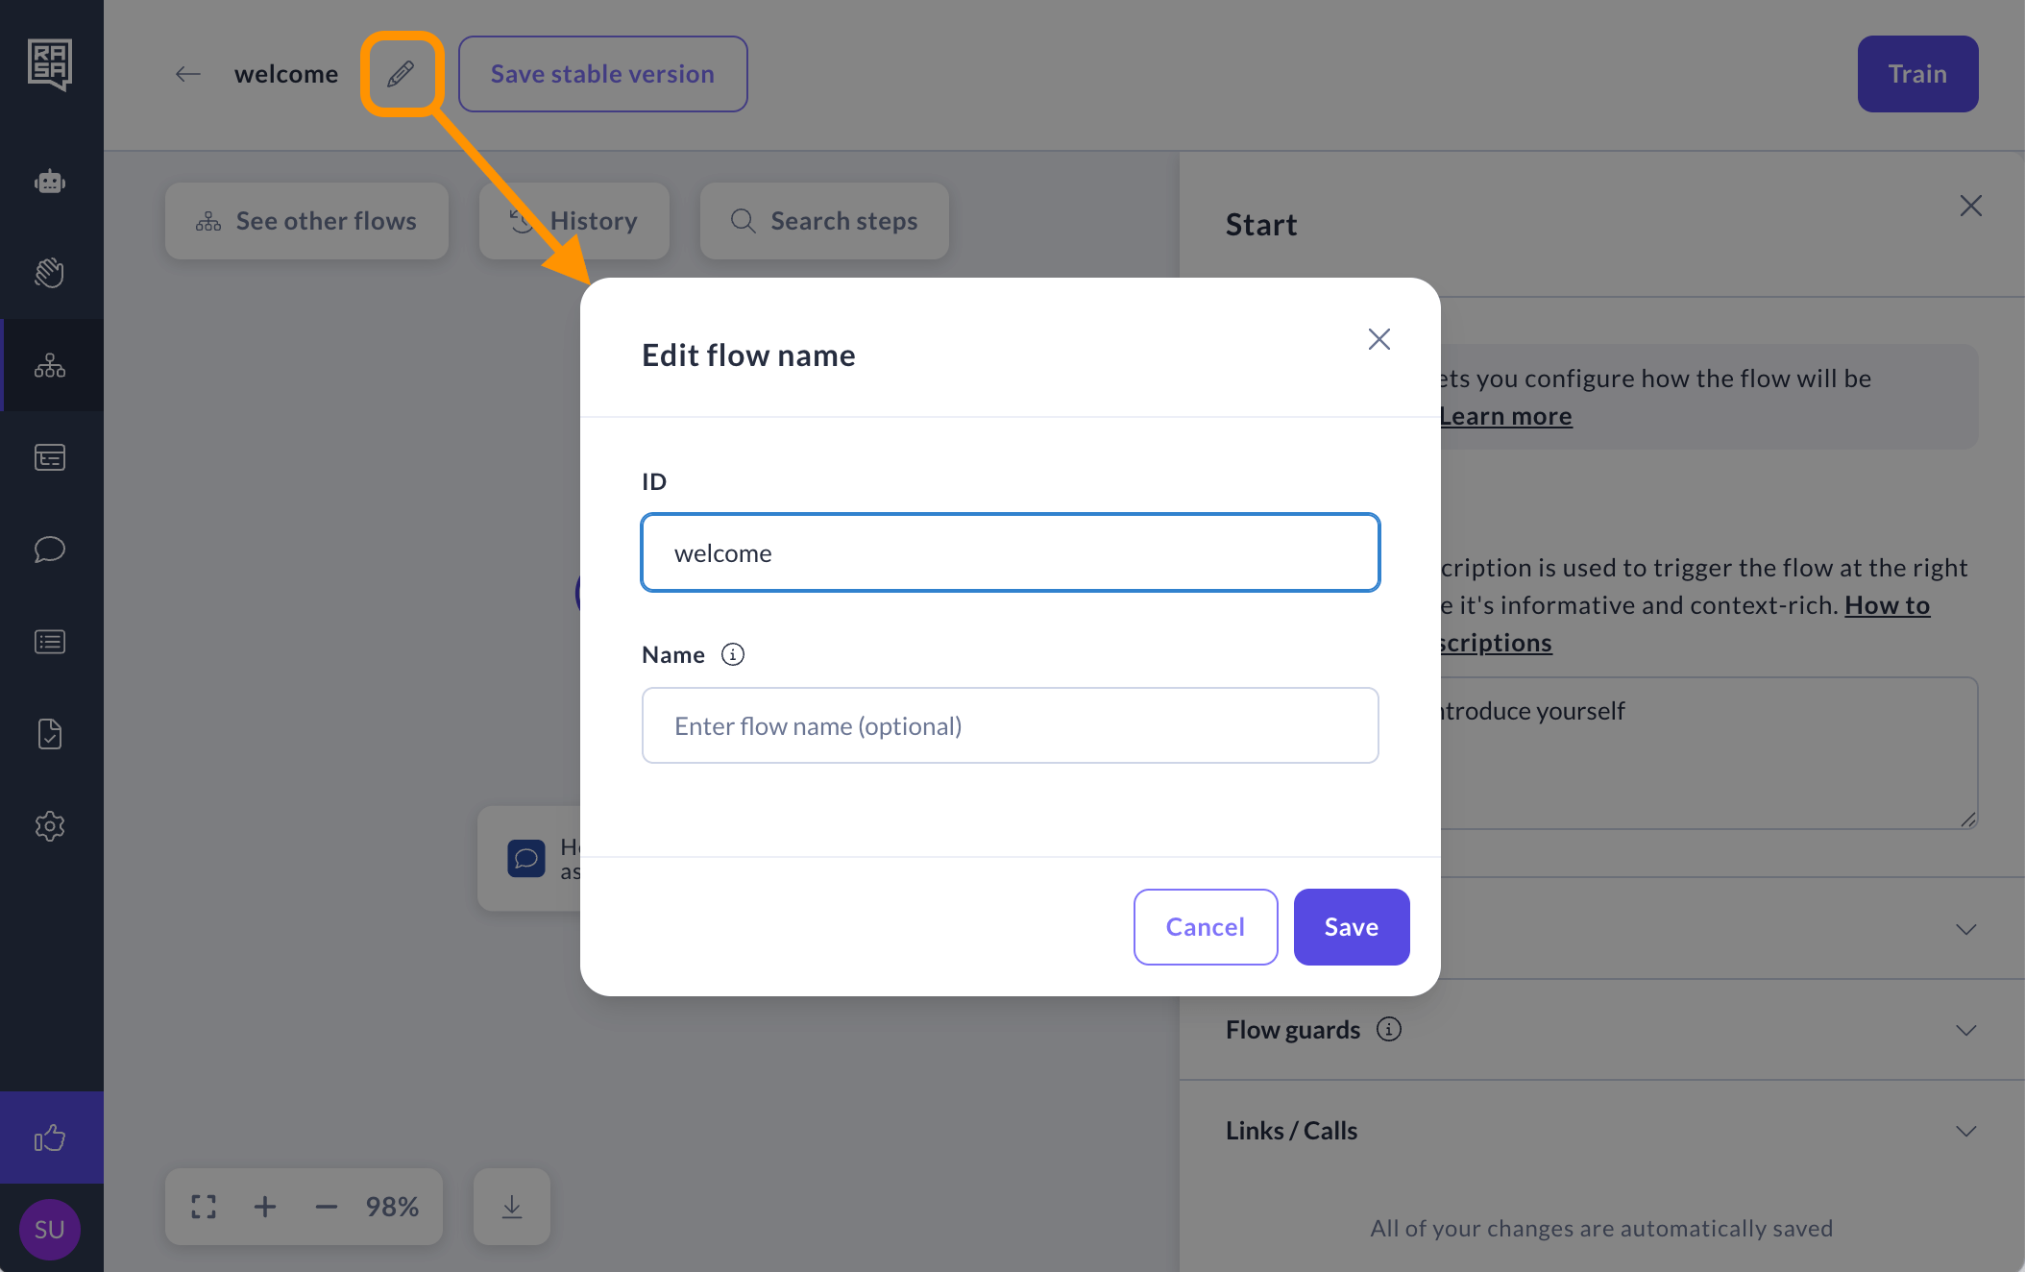The height and width of the screenshot is (1272, 2025).
Task: Close the Edit flow name dialog
Action: click(x=1378, y=339)
